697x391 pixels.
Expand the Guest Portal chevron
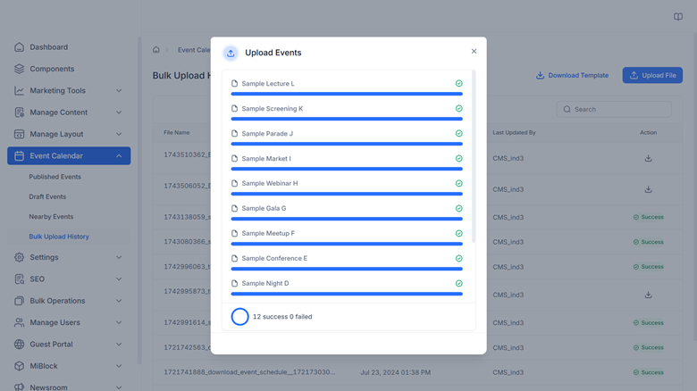click(x=119, y=345)
